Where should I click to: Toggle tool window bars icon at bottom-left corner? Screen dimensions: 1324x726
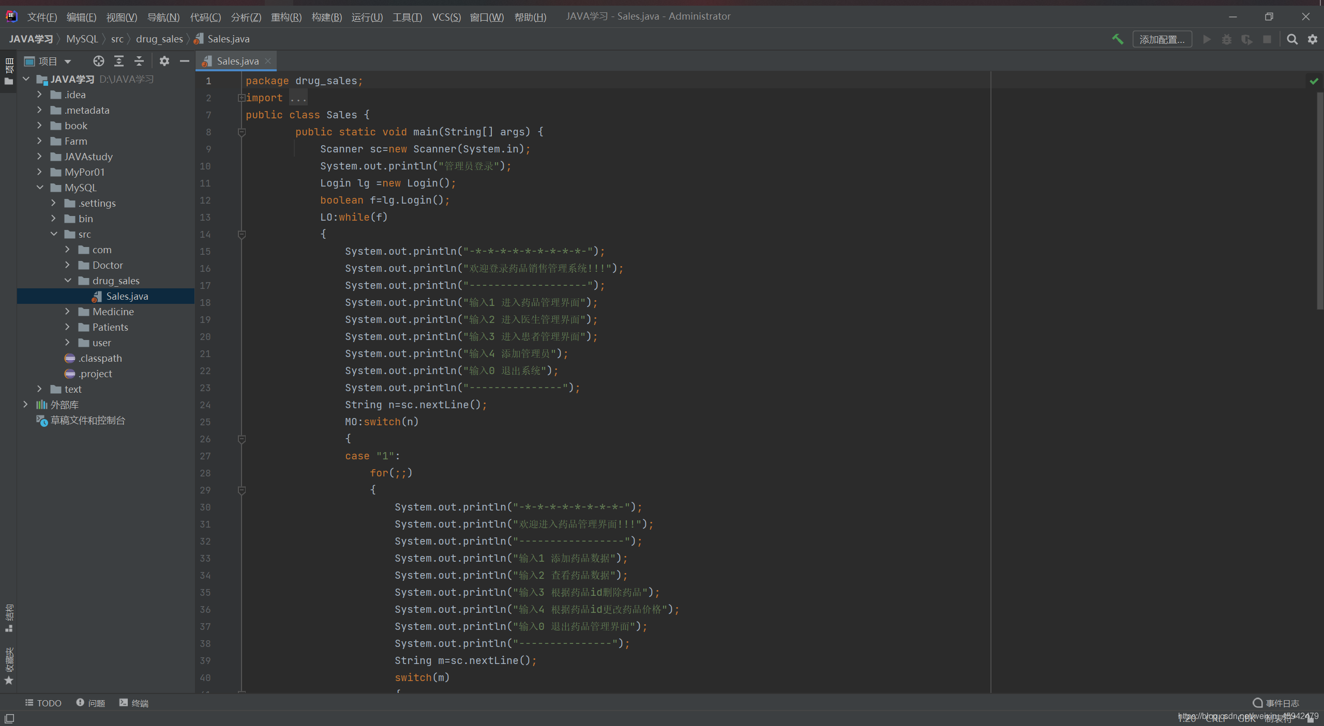pyautogui.click(x=9, y=718)
